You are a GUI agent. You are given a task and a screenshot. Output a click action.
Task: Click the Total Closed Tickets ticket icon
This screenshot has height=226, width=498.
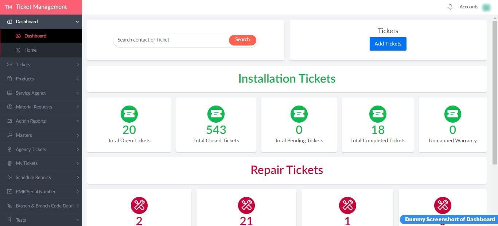(x=216, y=114)
